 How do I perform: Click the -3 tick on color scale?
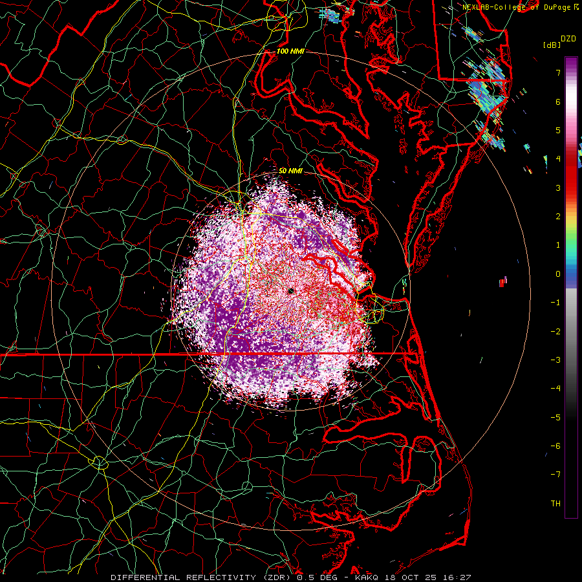[x=555, y=360]
